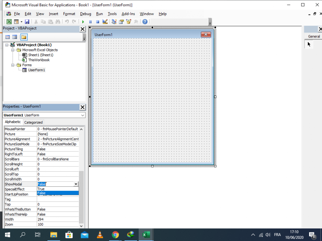
Task: Open File Explorer from the taskbar
Action: tap(53, 235)
